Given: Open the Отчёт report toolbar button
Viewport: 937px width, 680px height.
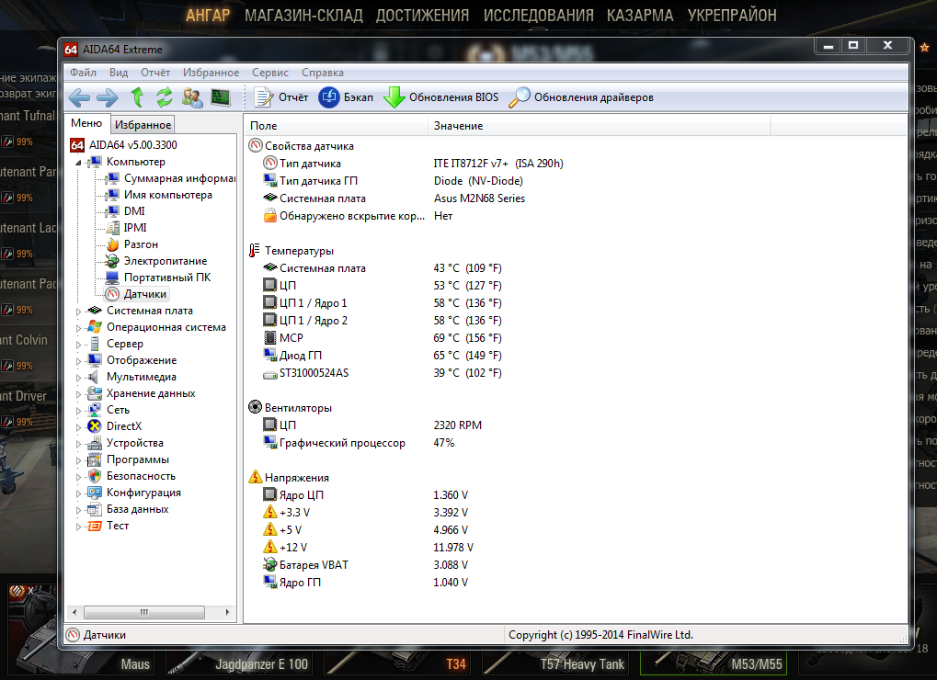Looking at the screenshot, I should point(280,97).
